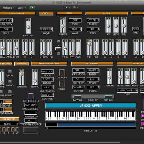The image size is (144, 144).
Task: Click the OSC 2 RANGE slider
Action: [x=63, y=25]
